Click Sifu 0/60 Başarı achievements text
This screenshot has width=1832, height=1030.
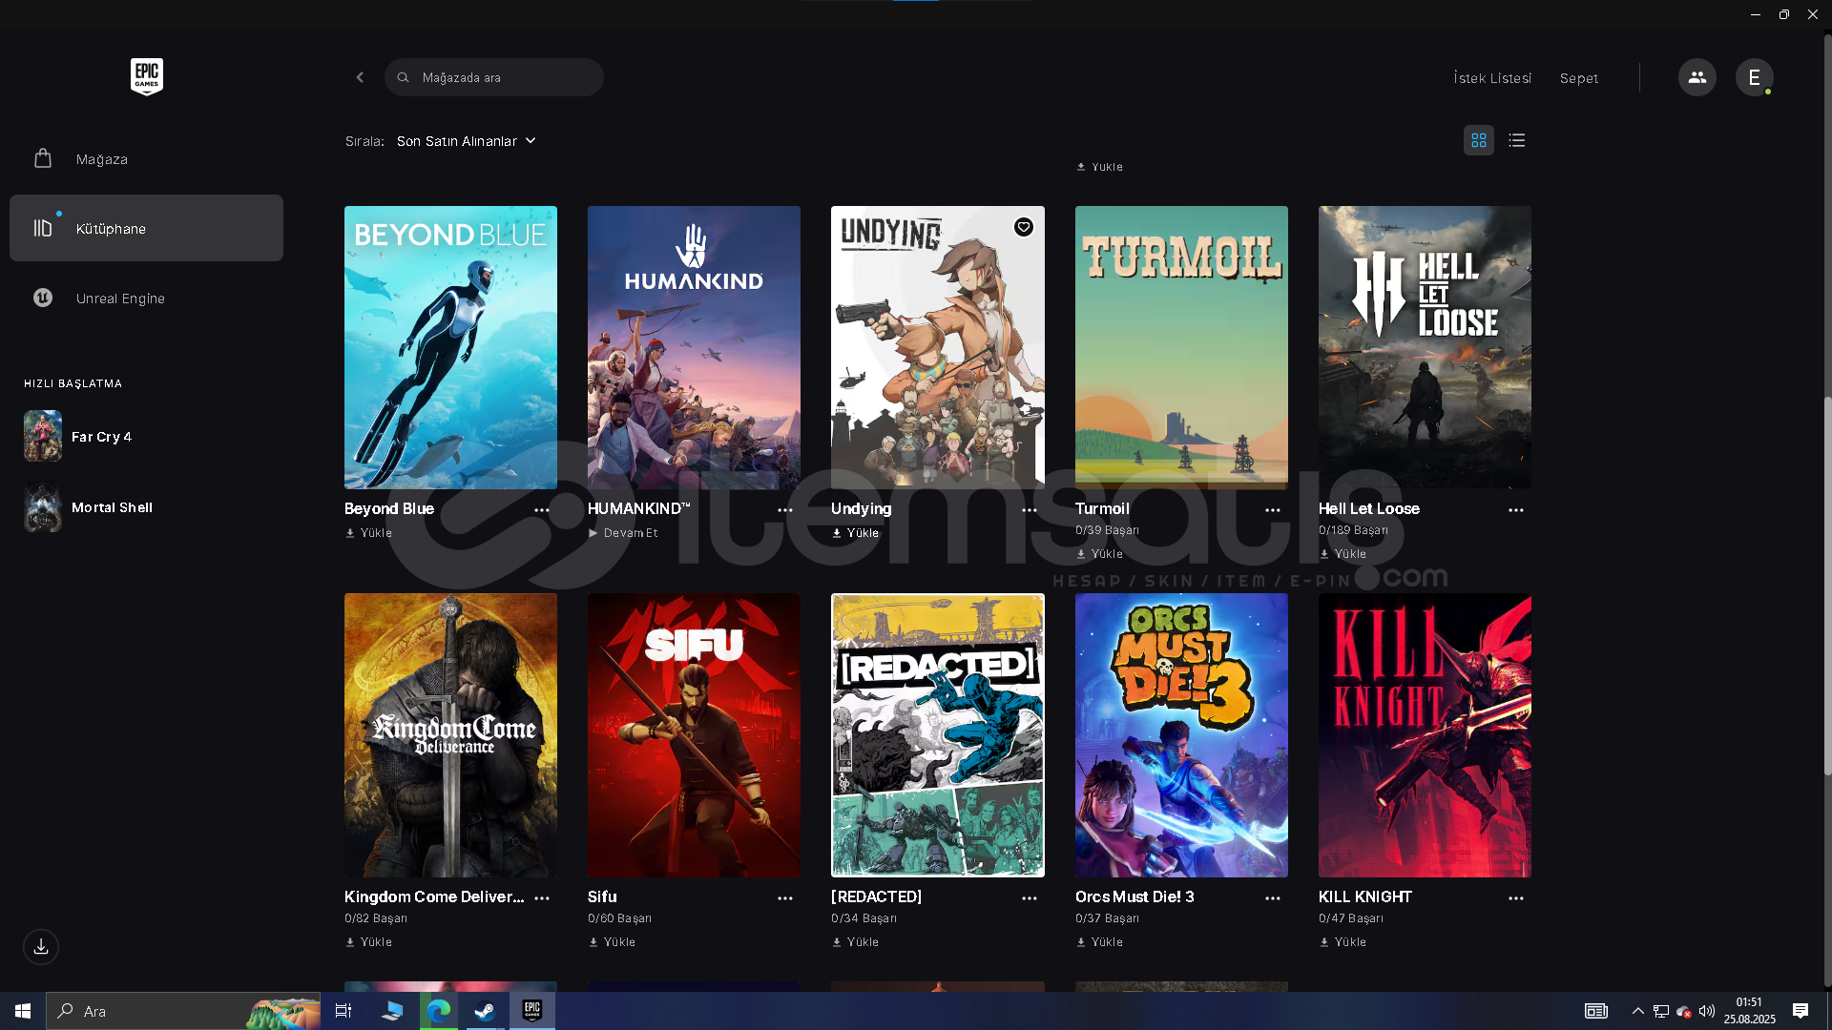pyautogui.click(x=619, y=918)
